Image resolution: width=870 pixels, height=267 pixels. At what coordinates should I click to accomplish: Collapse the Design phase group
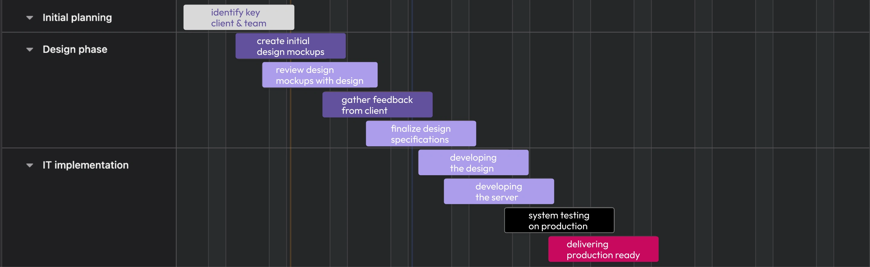pos(30,50)
